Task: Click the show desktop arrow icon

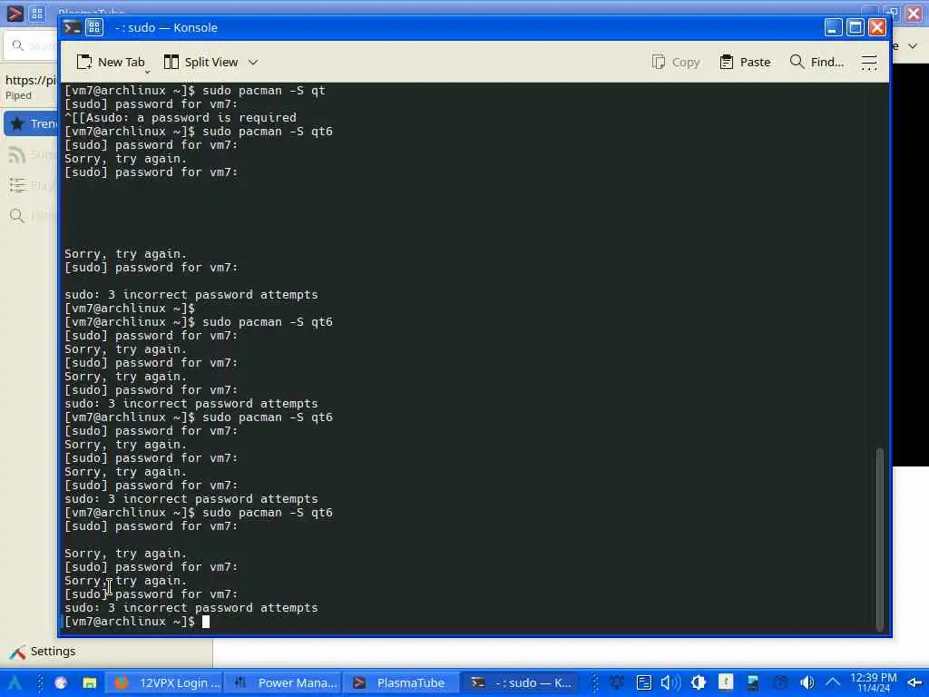Action: [x=914, y=682]
